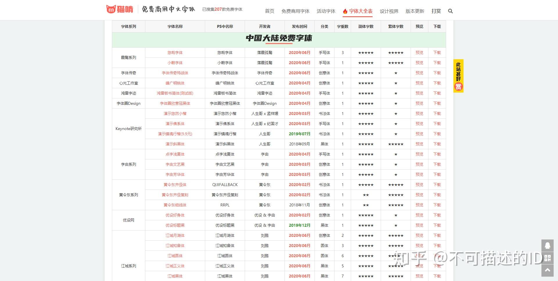The image size is (558, 281).
Task: Jump back to top with arrow button
Action: coord(548,271)
